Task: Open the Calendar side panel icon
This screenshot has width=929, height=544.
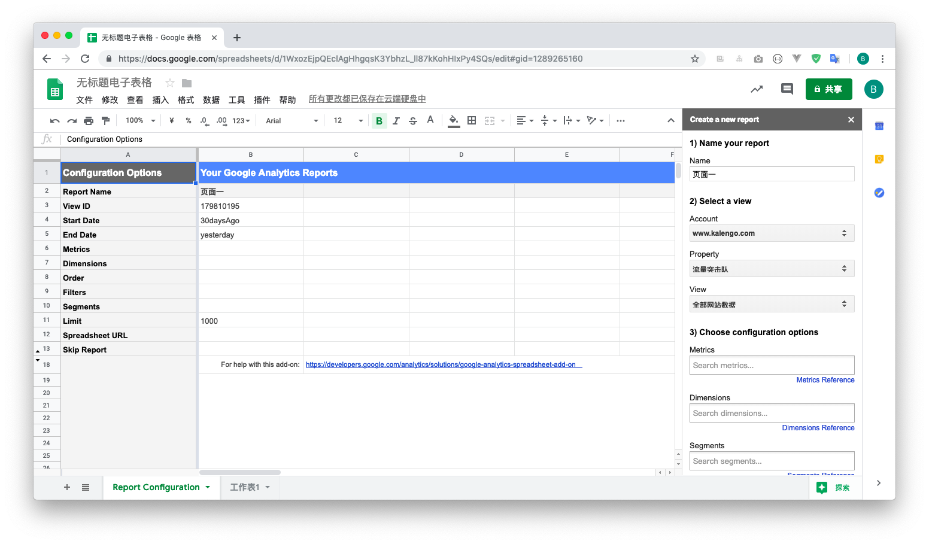Action: (879, 126)
